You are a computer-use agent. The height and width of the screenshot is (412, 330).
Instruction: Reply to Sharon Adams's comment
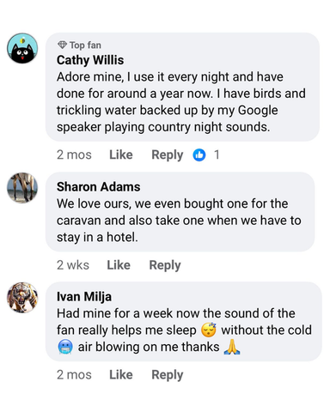(x=165, y=265)
